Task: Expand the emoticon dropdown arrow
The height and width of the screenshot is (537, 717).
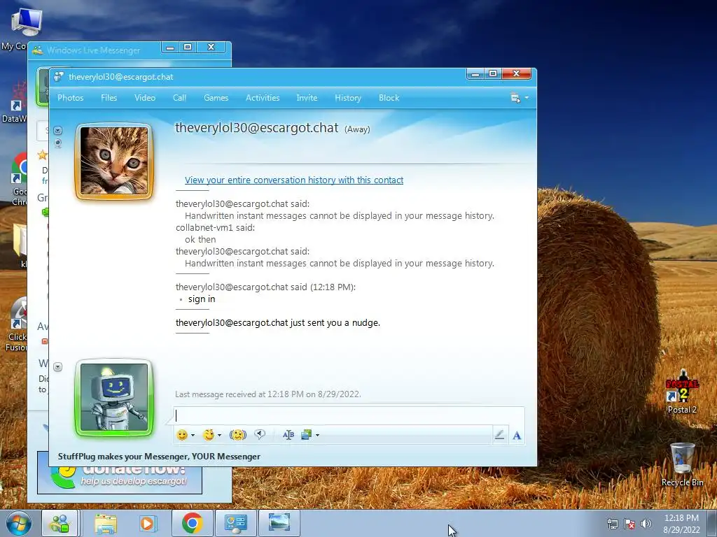Action: coord(193,435)
